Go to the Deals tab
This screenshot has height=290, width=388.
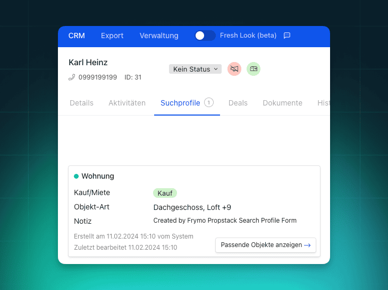pyautogui.click(x=238, y=103)
